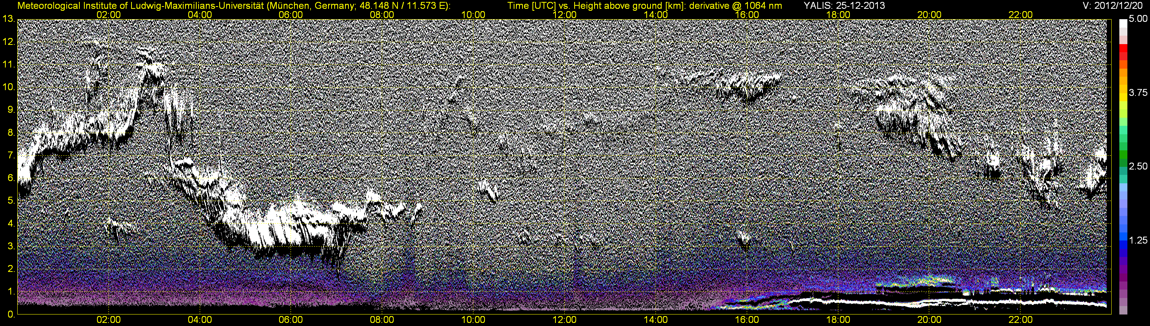Click the height axis label 9
1150x326 pixels.
coord(11,110)
